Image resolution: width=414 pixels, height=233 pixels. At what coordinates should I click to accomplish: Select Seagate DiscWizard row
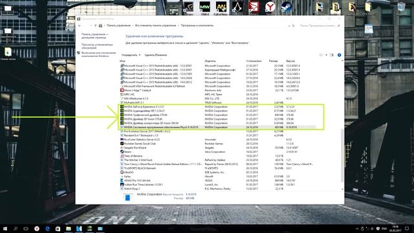pyautogui.click(x=218, y=148)
